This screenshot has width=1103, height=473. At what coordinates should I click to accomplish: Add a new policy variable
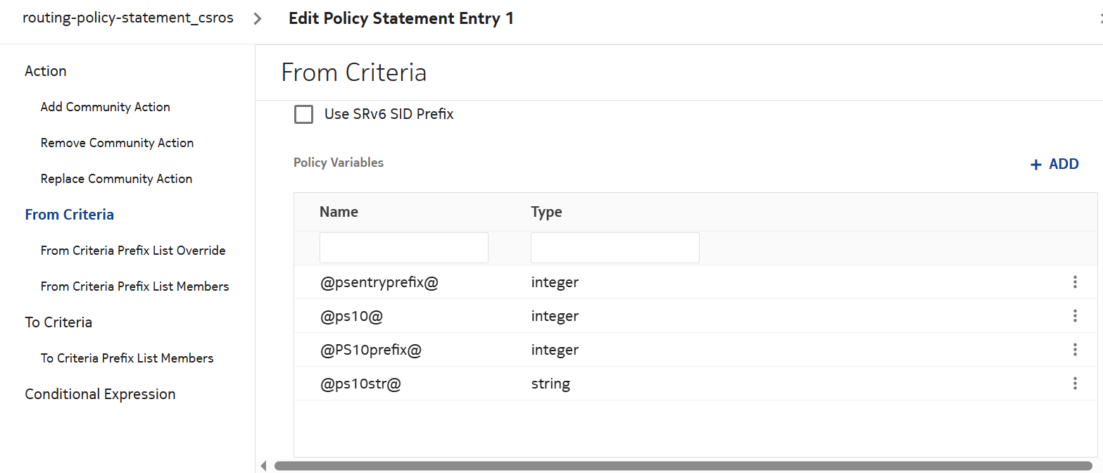pos(1054,164)
